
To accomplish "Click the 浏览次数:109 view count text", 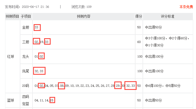I will click(81, 7).
